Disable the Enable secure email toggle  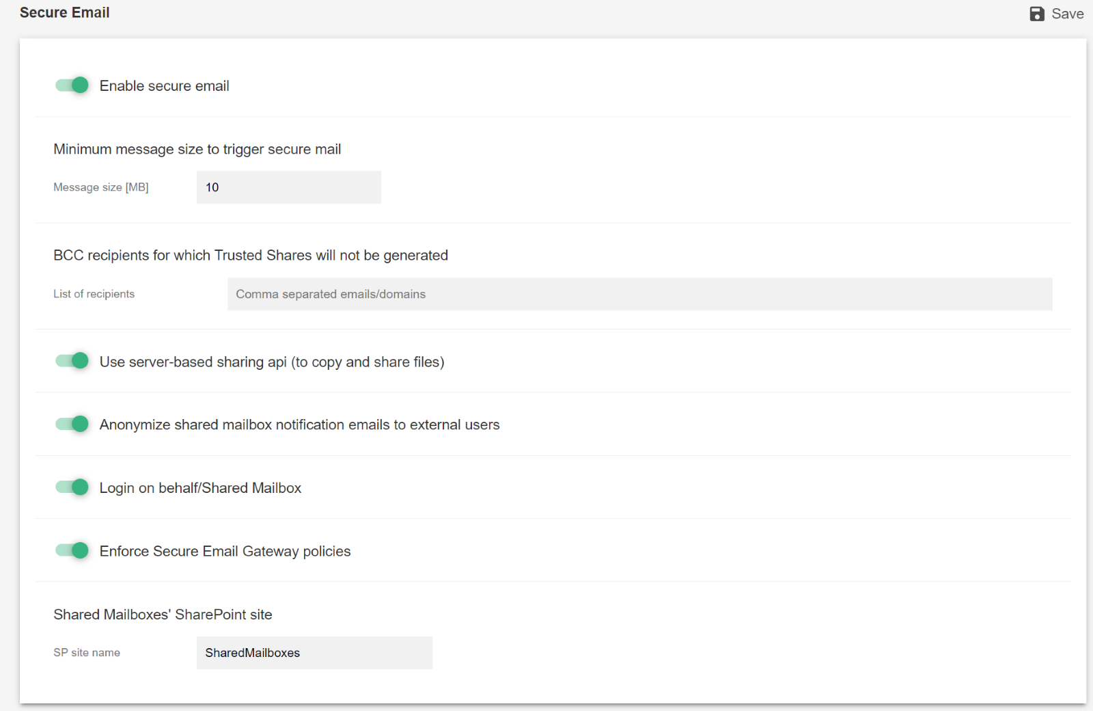pyautogui.click(x=71, y=85)
